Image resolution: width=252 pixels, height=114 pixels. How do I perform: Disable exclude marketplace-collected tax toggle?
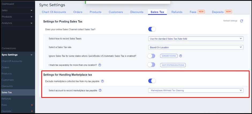pos(152,81)
